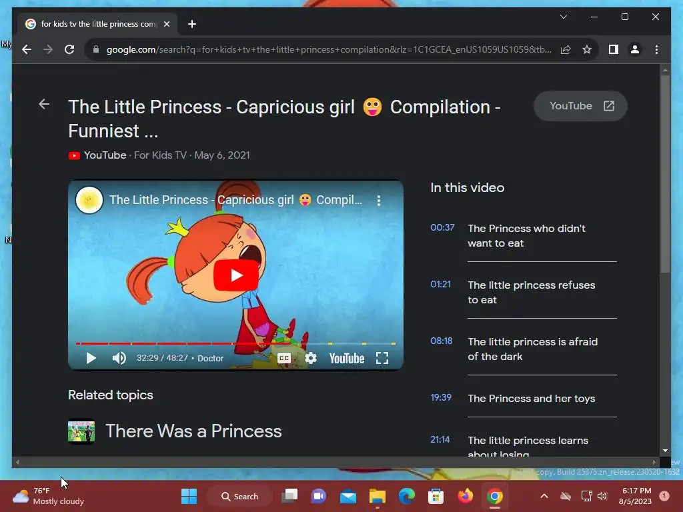Click the browser forward arrow
The image size is (683, 512).
coord(48,49)
